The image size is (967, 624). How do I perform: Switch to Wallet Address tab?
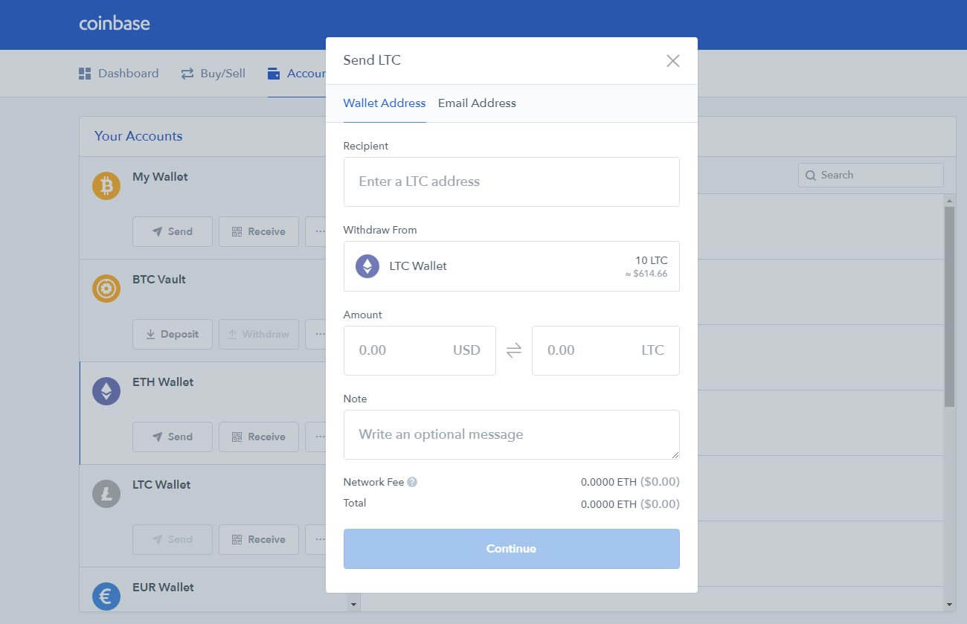384,103
